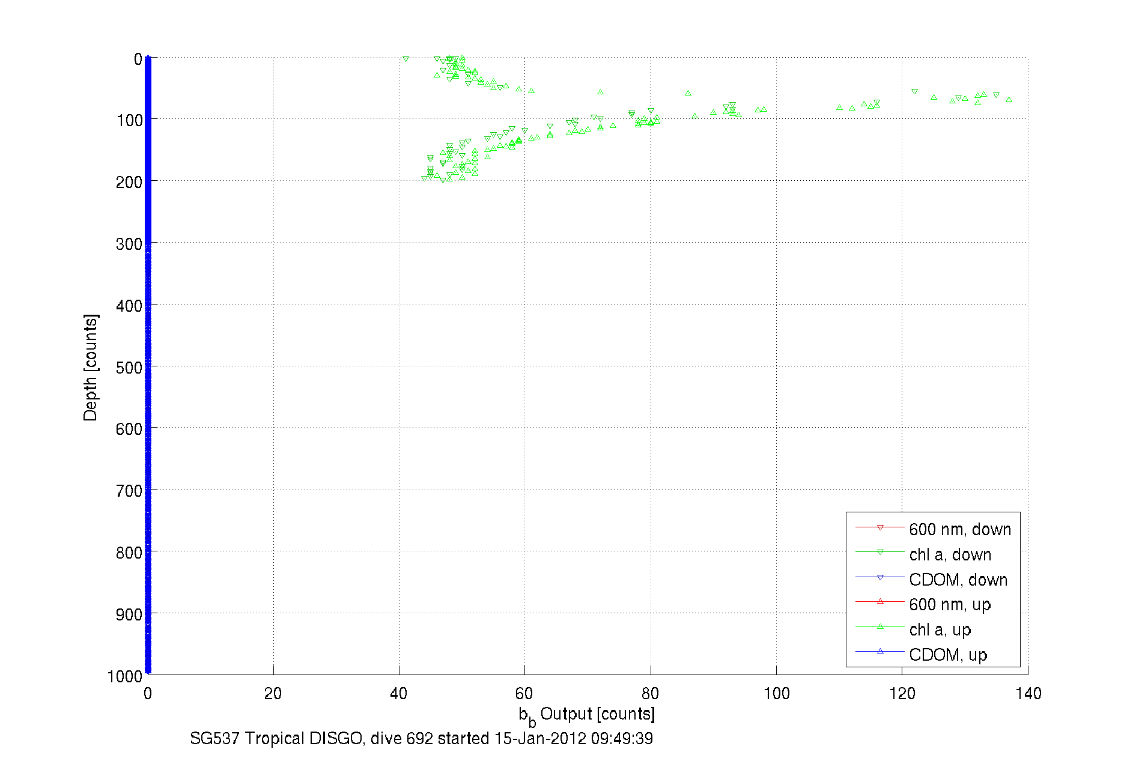
Task: Click the 'Depth [counts]' y-axis label
Action: click(90, 367)
